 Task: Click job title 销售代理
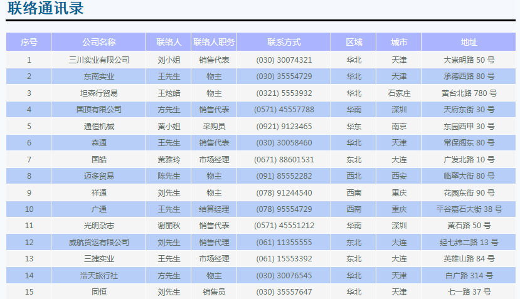point(213,243)
